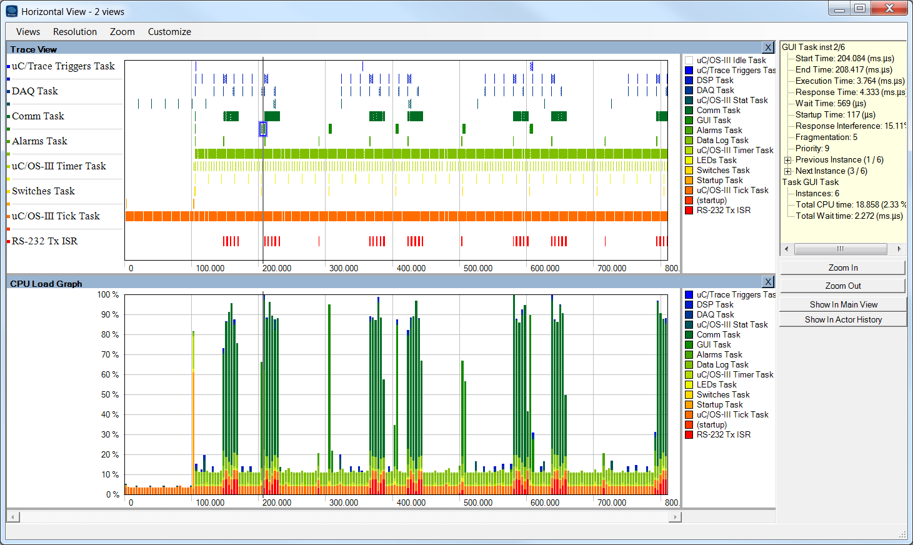Click DSP Task color swatch in Trace View legend
913x545 pixels.
coord(689,81)
